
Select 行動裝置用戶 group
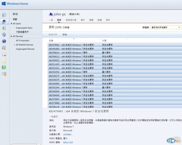[x=22, y=32]
